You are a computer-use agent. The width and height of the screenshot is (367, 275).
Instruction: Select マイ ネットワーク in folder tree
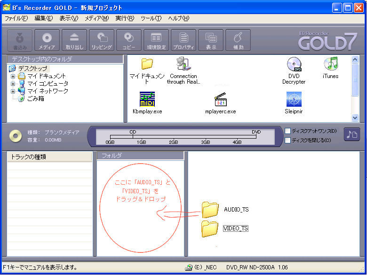coord(48,91)
